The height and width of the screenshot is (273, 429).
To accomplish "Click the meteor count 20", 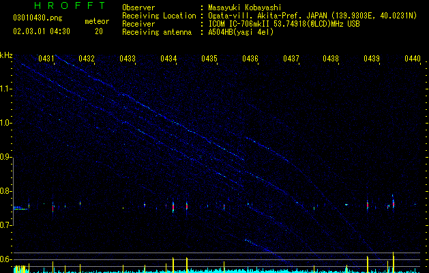I will click(99, 31).
